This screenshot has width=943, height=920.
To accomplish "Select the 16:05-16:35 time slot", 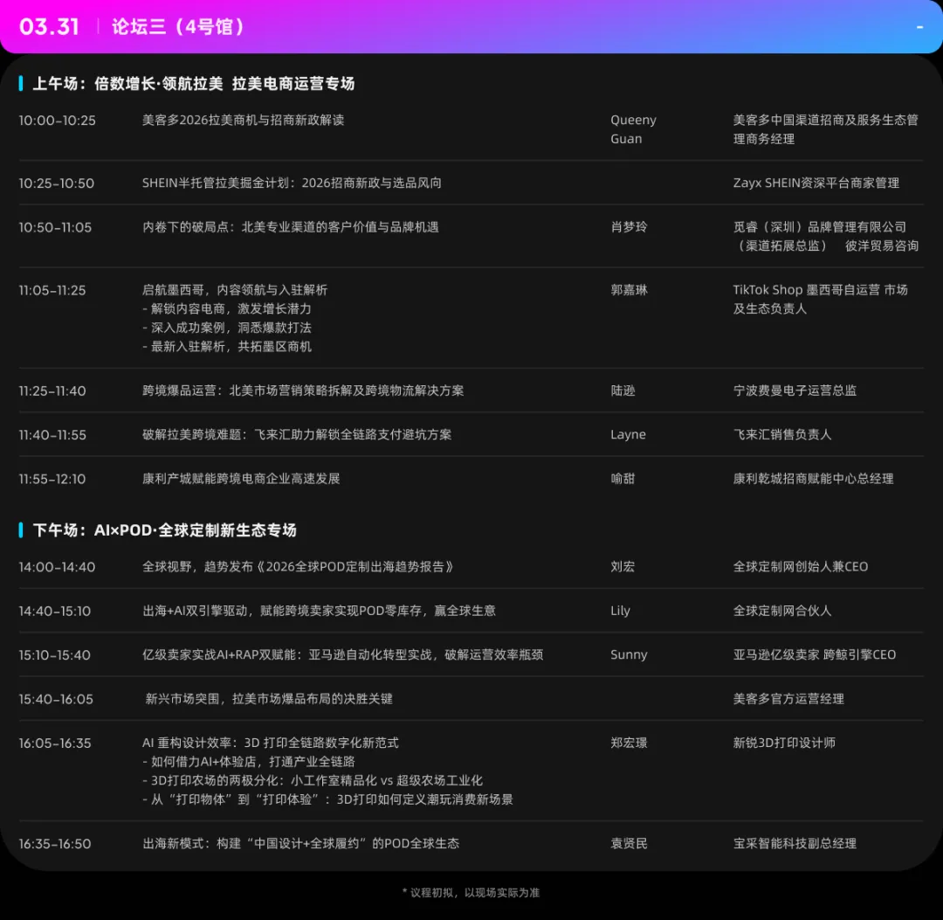I will [55, 744].
